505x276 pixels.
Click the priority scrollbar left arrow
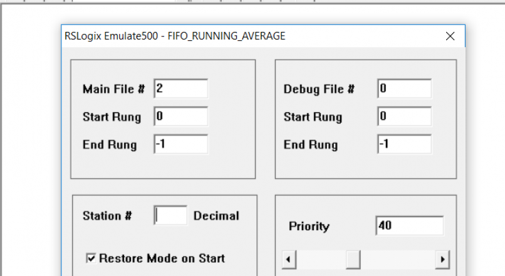pyautogui.click(x=289, y=260)
